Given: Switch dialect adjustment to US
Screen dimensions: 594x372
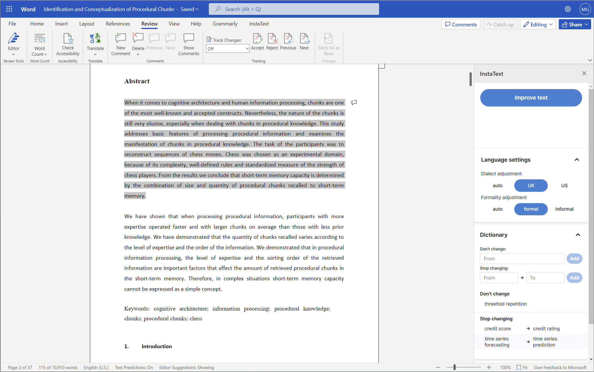Looking at the screenshot, I should tap(564, 185).
